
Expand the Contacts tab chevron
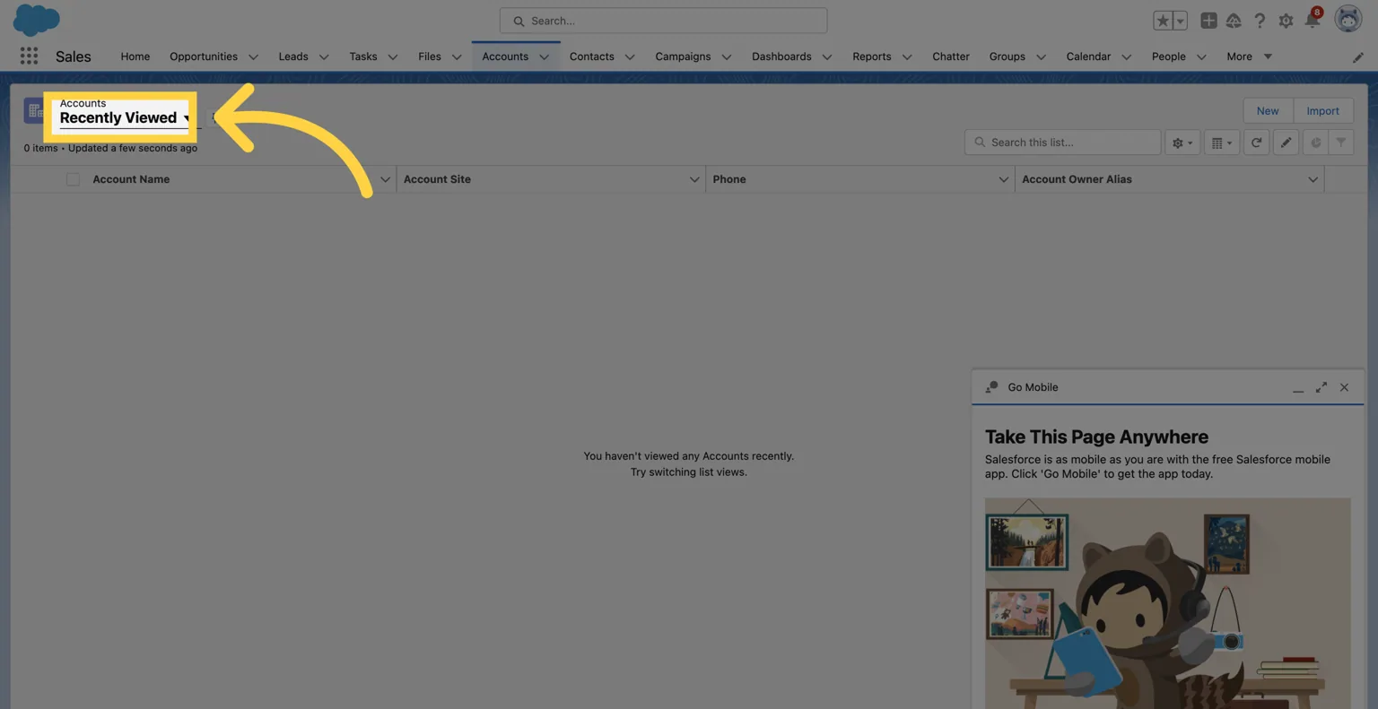click(630, 56)
